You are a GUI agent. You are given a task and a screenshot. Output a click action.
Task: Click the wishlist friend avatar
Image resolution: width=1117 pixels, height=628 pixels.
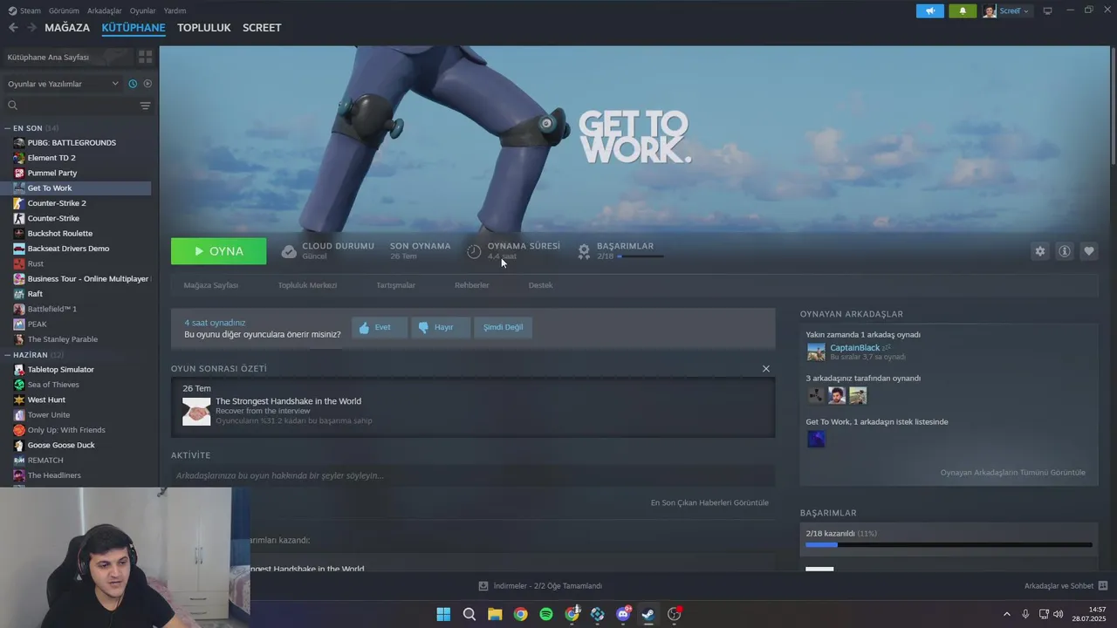816,440
